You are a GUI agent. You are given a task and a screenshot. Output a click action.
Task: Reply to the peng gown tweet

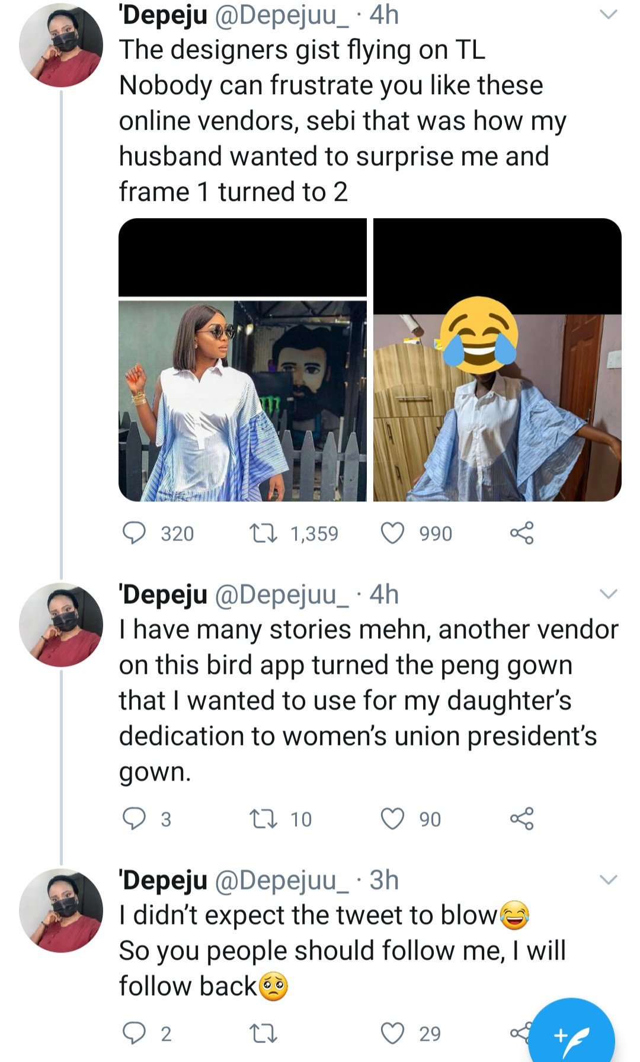[x=134, y=818]
